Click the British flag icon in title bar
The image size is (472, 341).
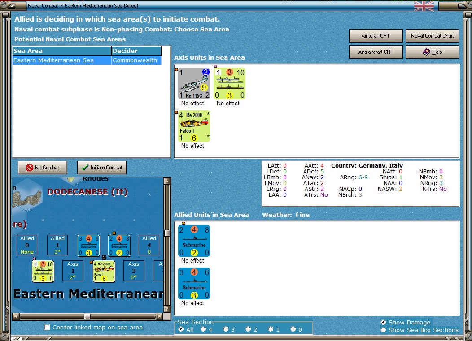point(424,6)
